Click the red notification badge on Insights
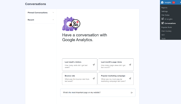Screen dimensions: 181x104 [x=174, y=3]
